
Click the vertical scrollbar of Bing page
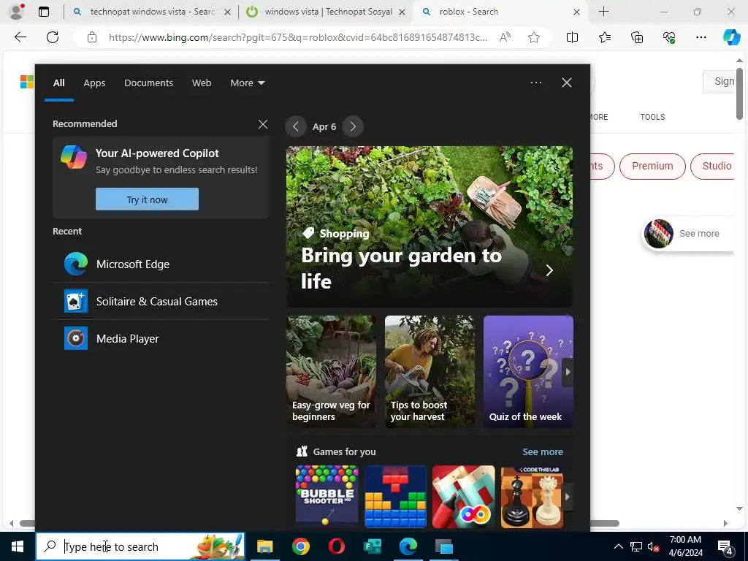click(739, 94)
